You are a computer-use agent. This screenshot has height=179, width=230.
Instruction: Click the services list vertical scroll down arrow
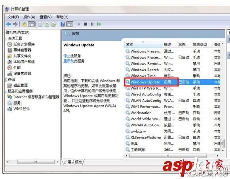(x=222, y=150)
